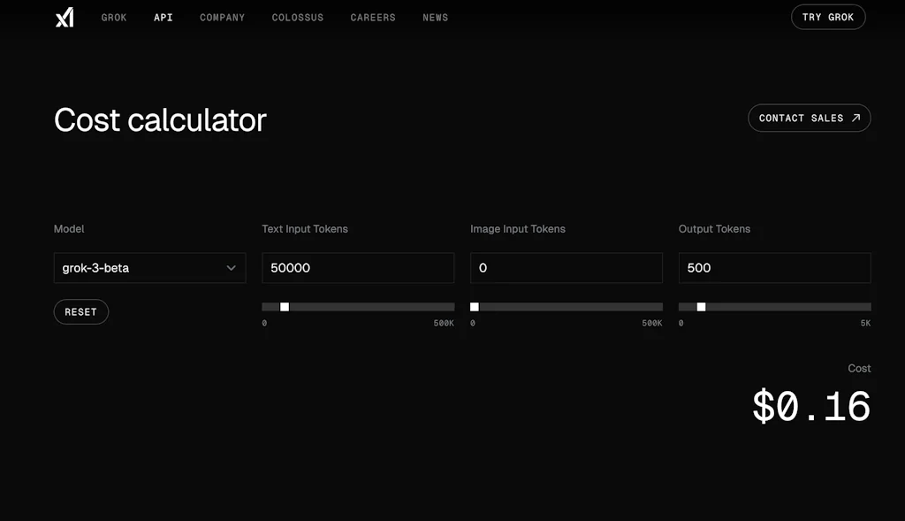Click the $0.16 cost value
This screenshot has width=905, height=521.
(811, 406)
